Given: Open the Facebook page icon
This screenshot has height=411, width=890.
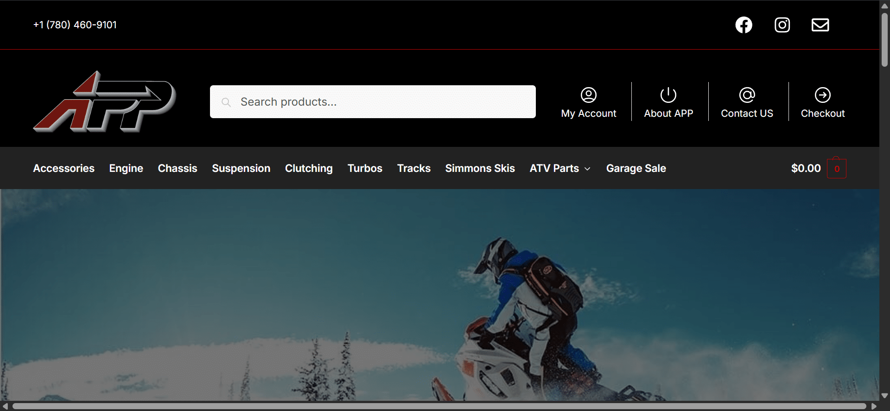Looking at the screenshot, I should click(744, 25).
